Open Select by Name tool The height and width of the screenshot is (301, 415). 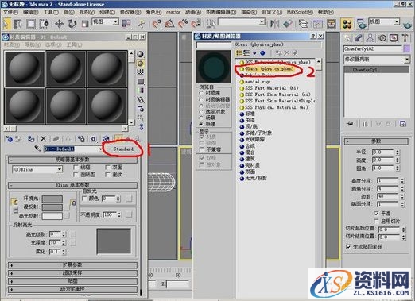18,24
